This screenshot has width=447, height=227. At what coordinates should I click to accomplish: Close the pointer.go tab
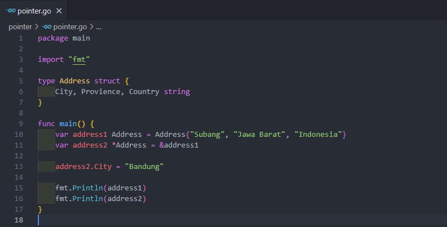[x=59, y=11]
